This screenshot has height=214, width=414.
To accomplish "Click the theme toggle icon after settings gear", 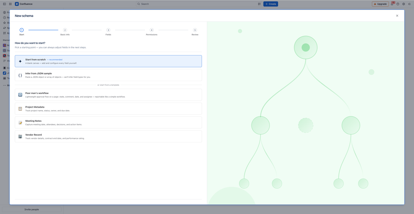I will tap(409, 4).
